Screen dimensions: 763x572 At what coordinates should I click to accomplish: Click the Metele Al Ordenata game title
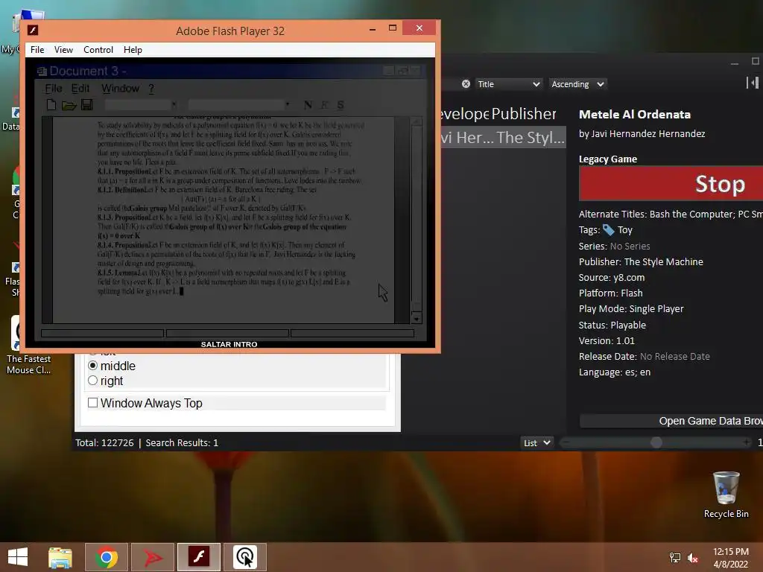click(635, 114)
